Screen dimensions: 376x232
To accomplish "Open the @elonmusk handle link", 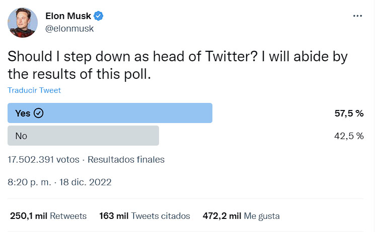I will pos(69,29).
